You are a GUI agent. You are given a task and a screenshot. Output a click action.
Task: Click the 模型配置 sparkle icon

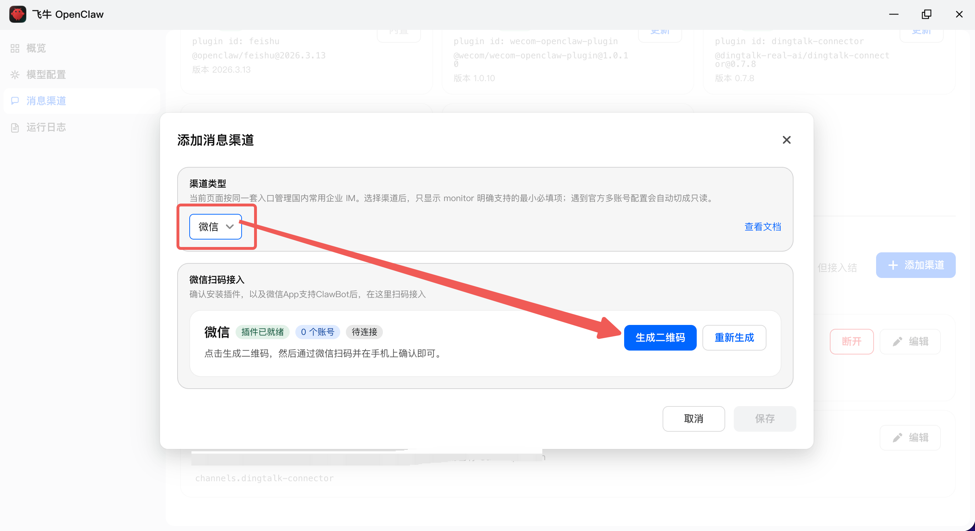tap(15, 74)
